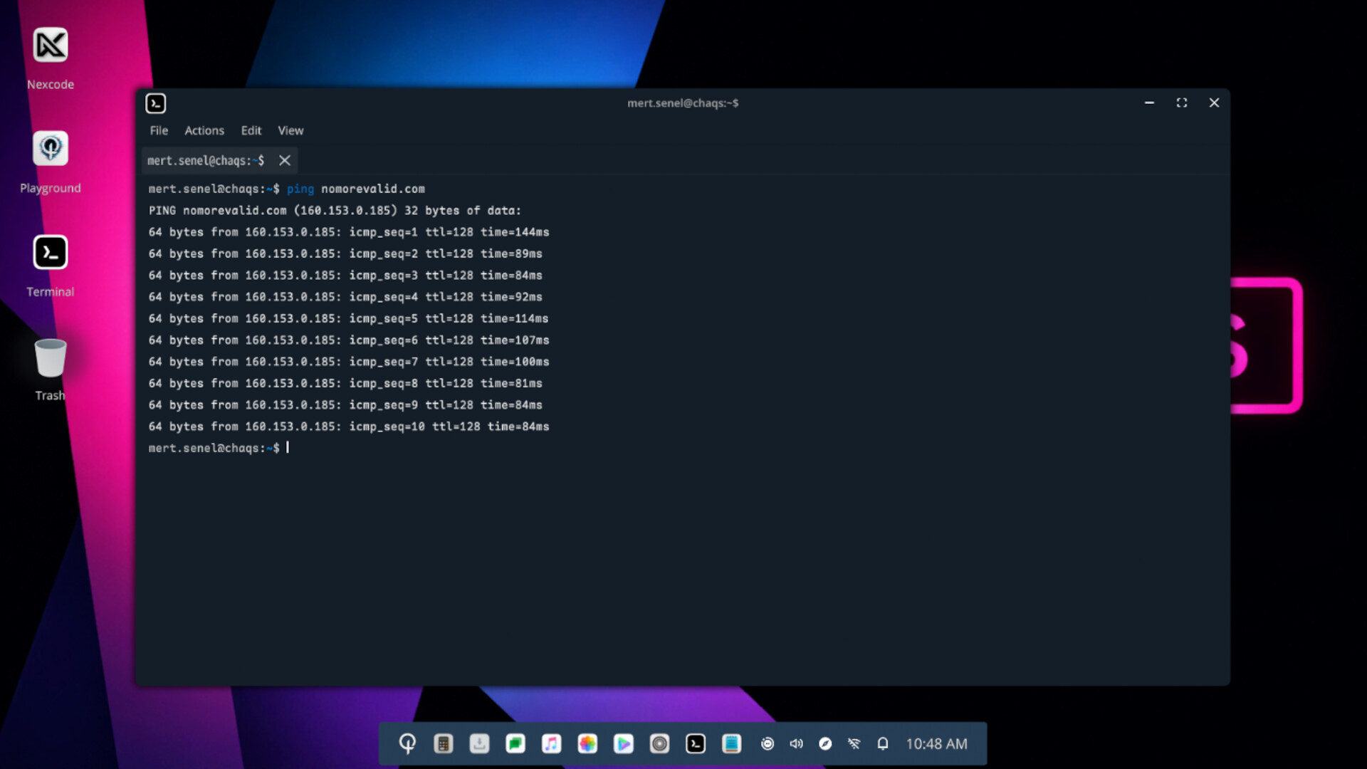Toggle notifications with the bell icon
Image resolution: width=1367 pixels, height=769 pixels.
pos(883,743)
